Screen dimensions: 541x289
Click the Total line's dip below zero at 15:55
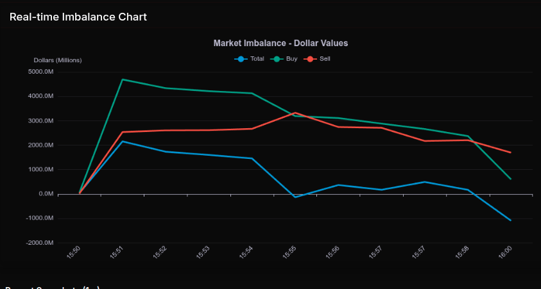click(295, 197)
